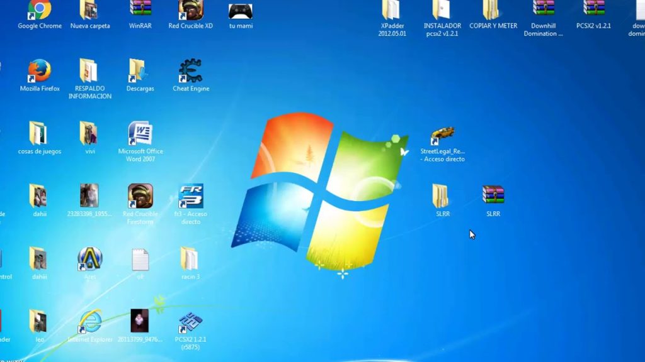The height and width of the screenshot is (362, 645).
Task: Select the Google Chrome desktop icon
Action: (40, 11)
